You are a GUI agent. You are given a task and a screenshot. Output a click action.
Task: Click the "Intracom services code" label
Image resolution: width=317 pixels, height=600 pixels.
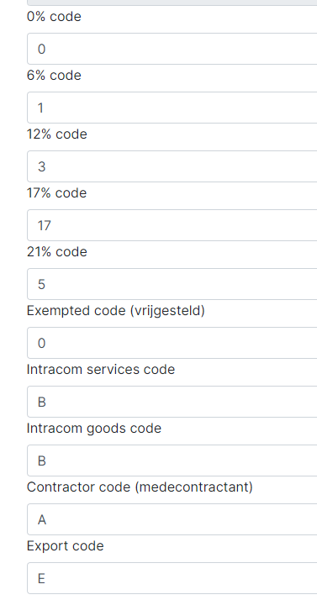[x=101, y=370]
